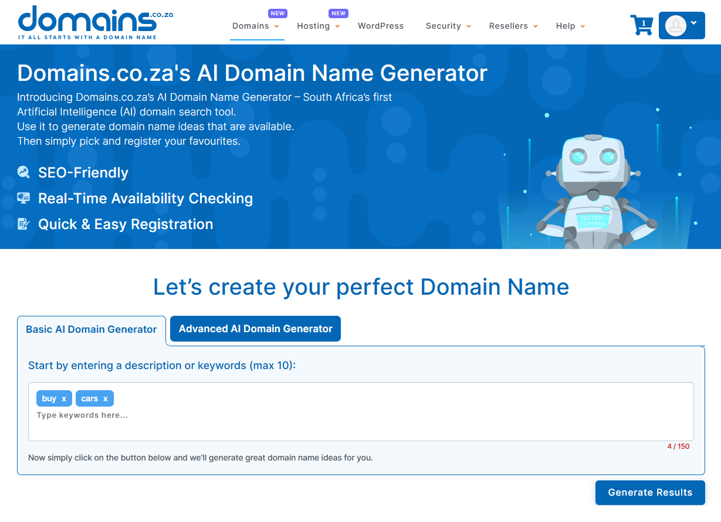
Task: Open the Security menu
Action: click(x=444, y=26)
